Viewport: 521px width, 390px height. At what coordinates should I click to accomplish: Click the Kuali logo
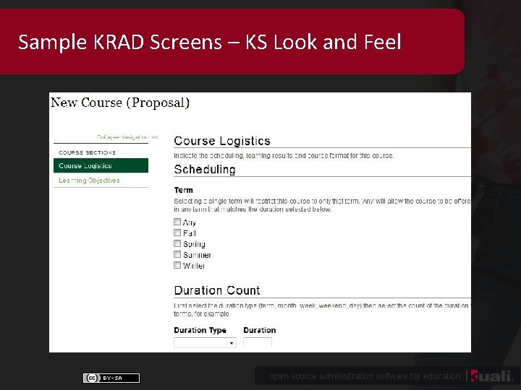[492, 376]
